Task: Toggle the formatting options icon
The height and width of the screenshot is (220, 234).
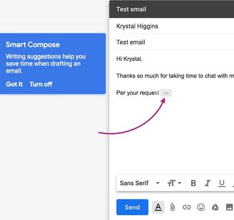Action: click(158, 207)
